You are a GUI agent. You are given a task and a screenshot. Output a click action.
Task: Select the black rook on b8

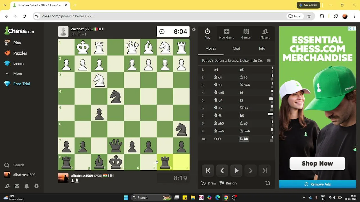pyautogui.click(x=165, y=162)
